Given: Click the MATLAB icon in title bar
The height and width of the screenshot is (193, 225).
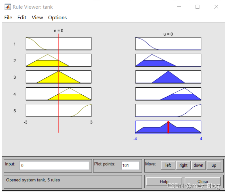Looking at the screenshot, I should 7,7.
